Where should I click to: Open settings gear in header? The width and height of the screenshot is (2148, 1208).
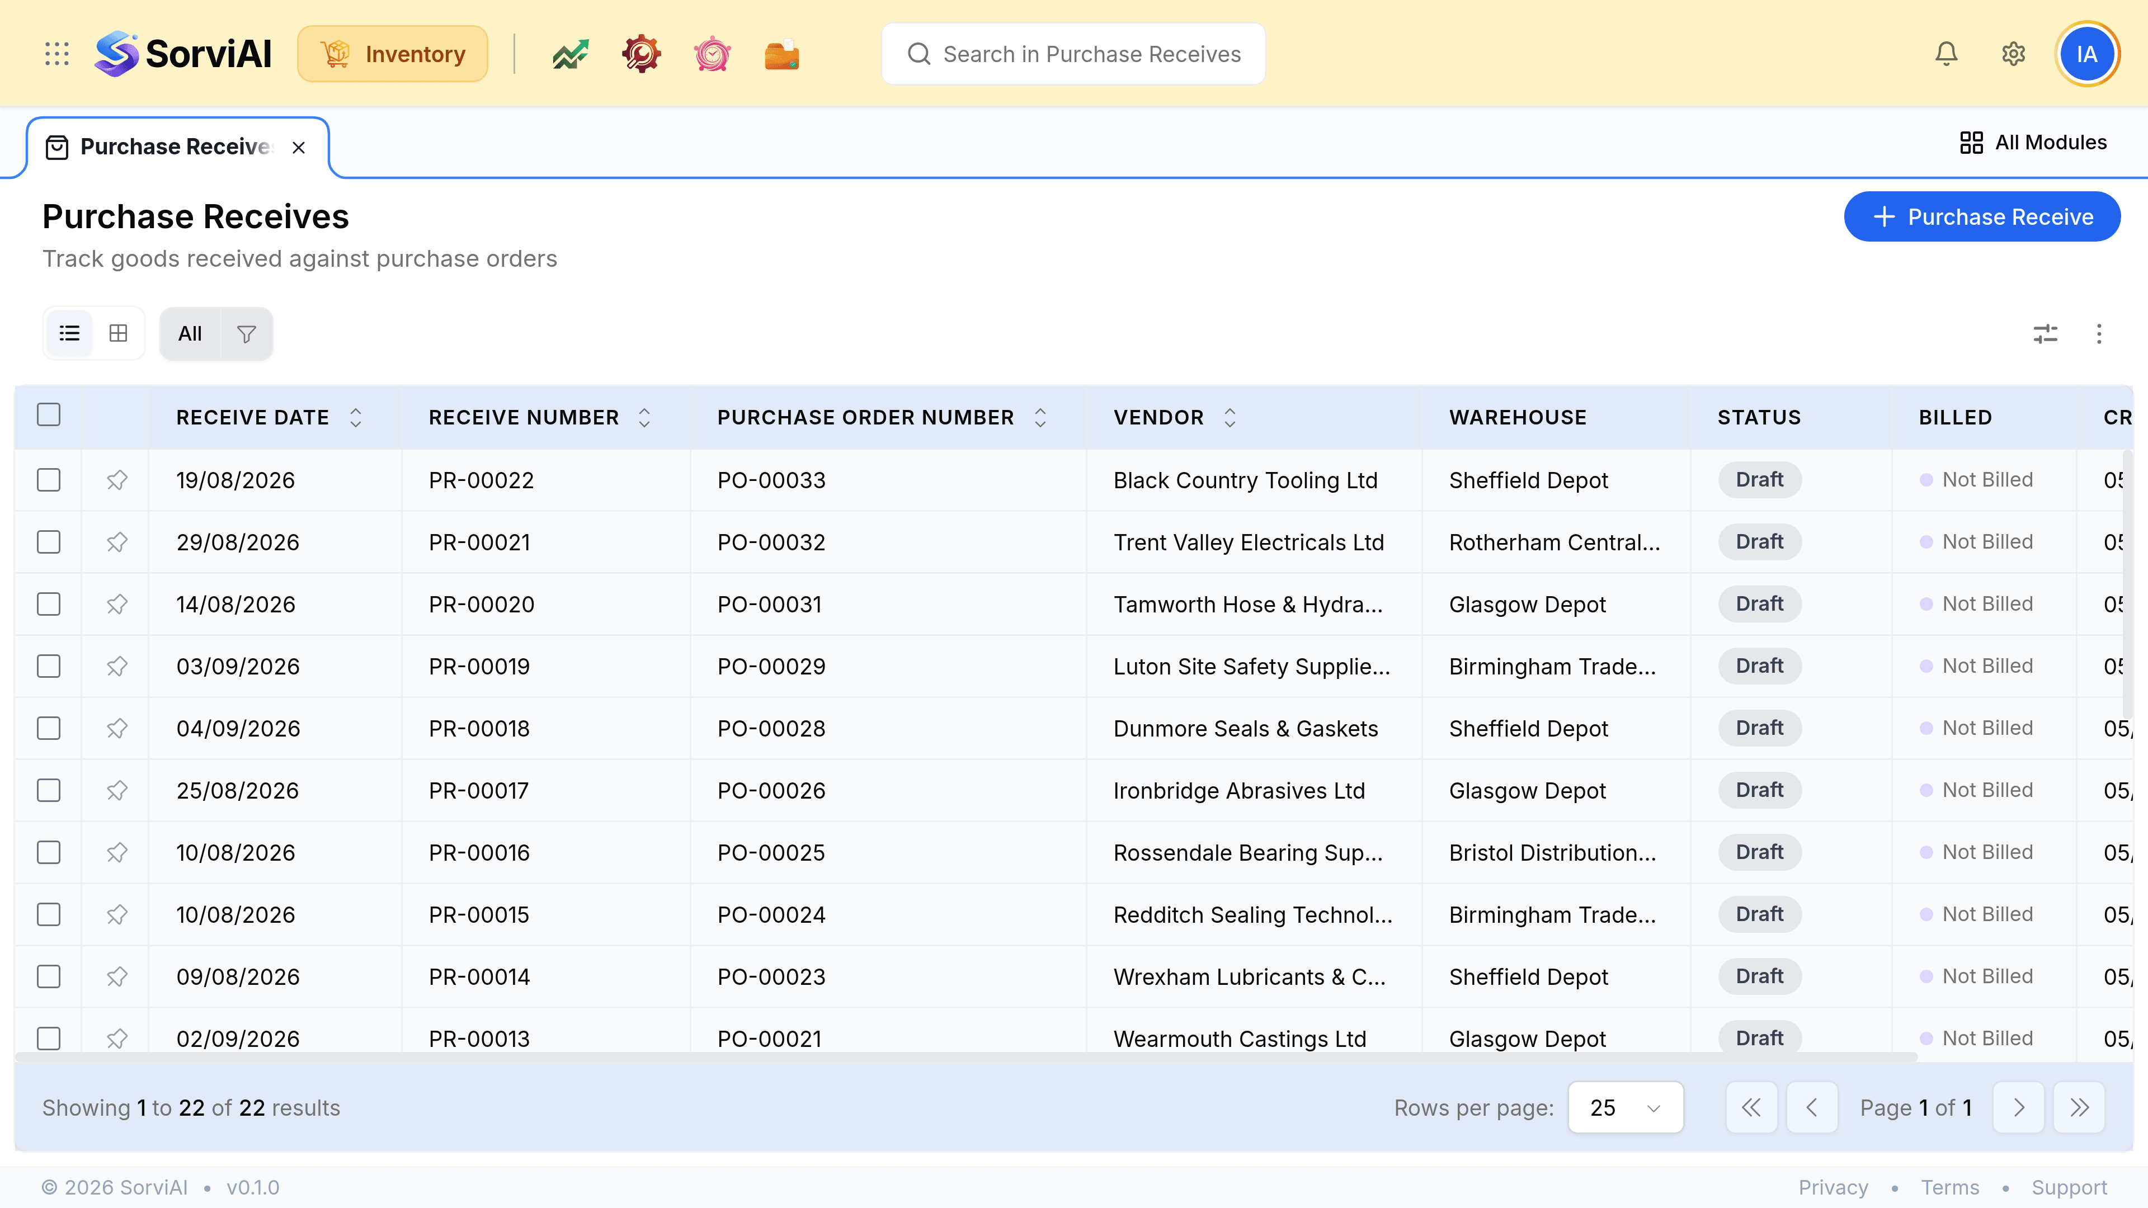pyautogui.click(x=2014, y=54)
